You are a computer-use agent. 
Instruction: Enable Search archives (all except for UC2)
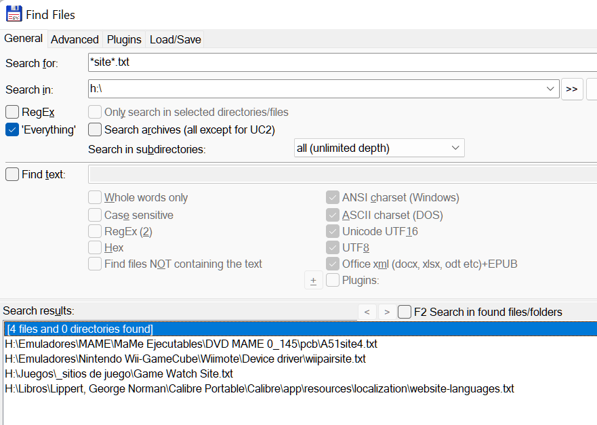click(95, 130)
